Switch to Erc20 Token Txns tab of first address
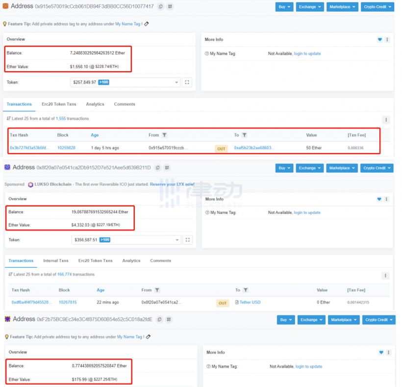This screenshot has width=402, height=387. click(59, 104)
